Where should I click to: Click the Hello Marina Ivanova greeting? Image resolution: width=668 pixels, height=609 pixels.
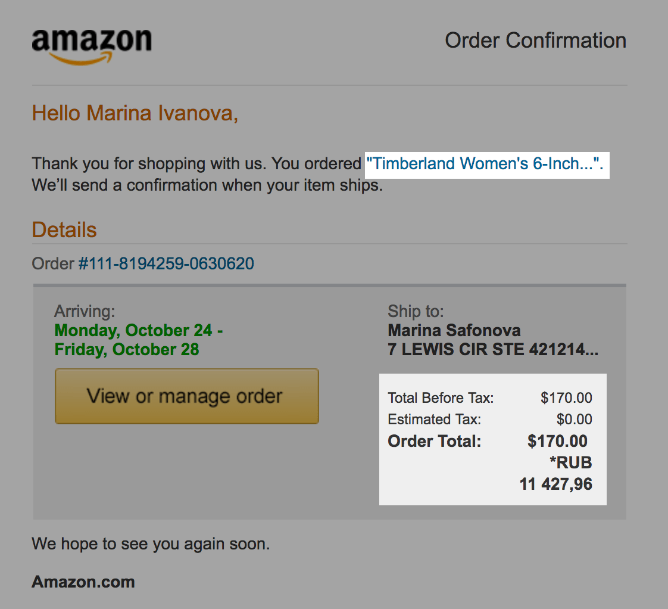pyautogui.click(x=135, y=113)
